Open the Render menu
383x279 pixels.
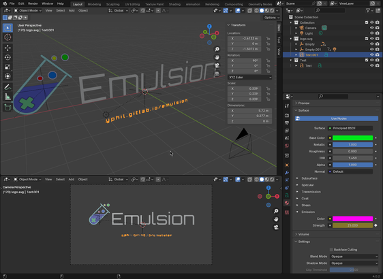point(33,3)
